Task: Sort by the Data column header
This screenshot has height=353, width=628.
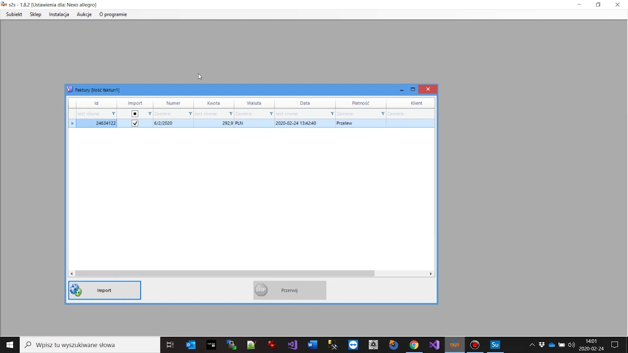Action: 305,103
